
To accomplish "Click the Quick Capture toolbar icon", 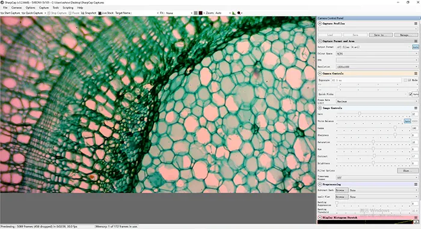I will pyautogui.click(x=23, y=13).
